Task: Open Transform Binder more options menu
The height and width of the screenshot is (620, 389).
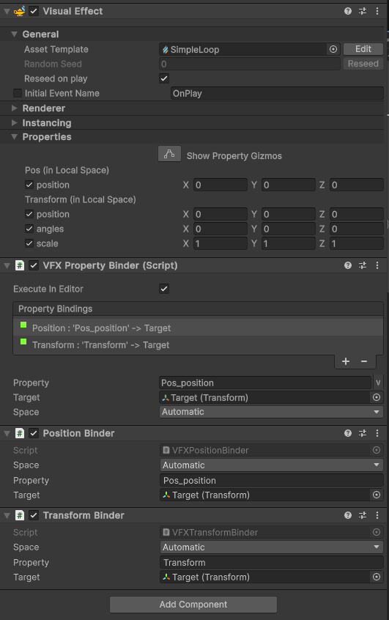Action: point(377,515)
